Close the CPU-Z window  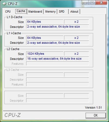pyautogui.click(x=101, y=2)
